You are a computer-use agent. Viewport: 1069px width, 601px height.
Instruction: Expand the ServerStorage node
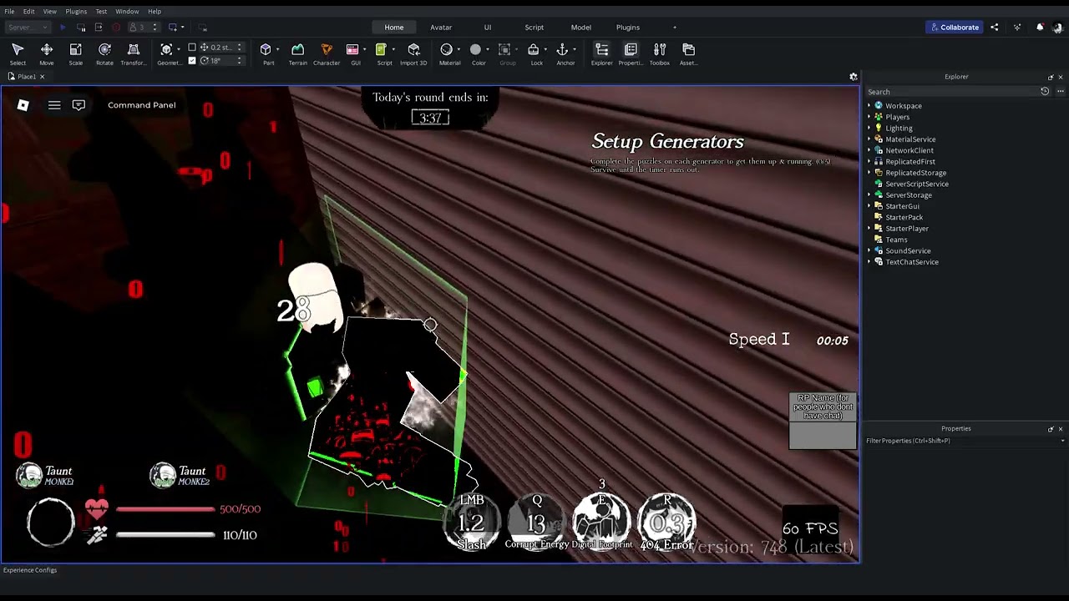click(x=869, y=195)
